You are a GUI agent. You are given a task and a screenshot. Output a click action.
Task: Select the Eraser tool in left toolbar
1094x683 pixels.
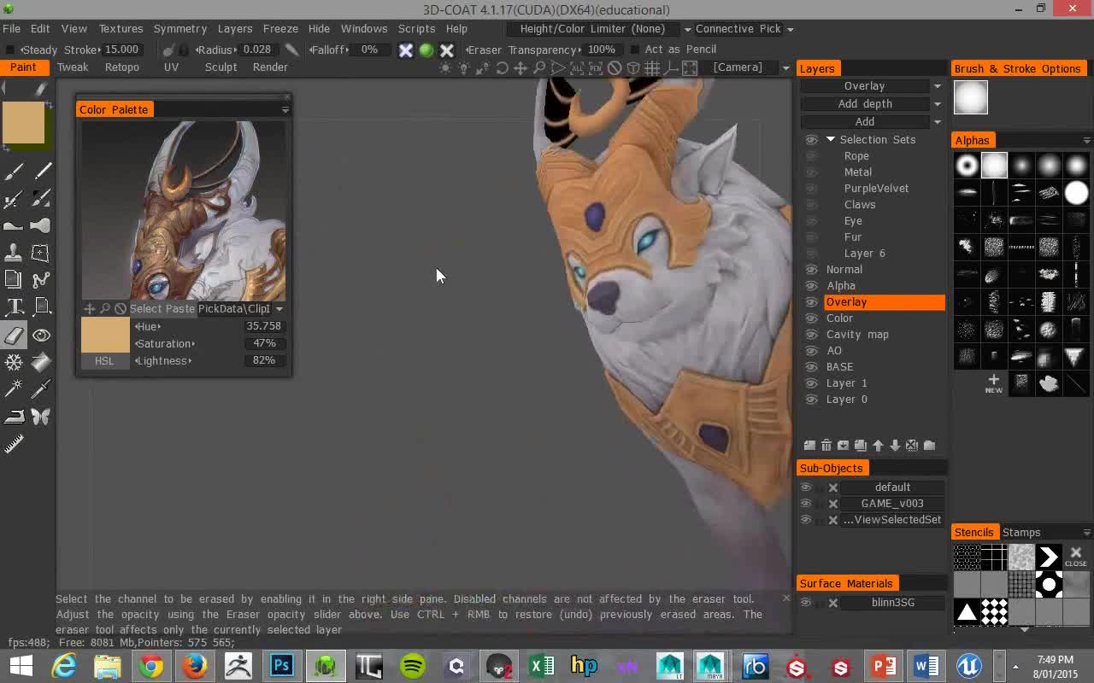14,336
